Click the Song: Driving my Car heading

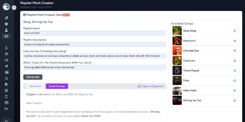[x=38, y=22]
